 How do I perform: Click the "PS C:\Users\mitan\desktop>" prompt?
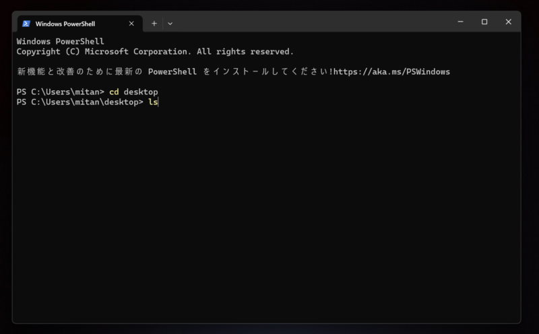click(80, 102)
